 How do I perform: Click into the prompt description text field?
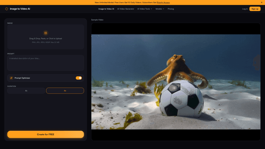[x=46, y=63]
